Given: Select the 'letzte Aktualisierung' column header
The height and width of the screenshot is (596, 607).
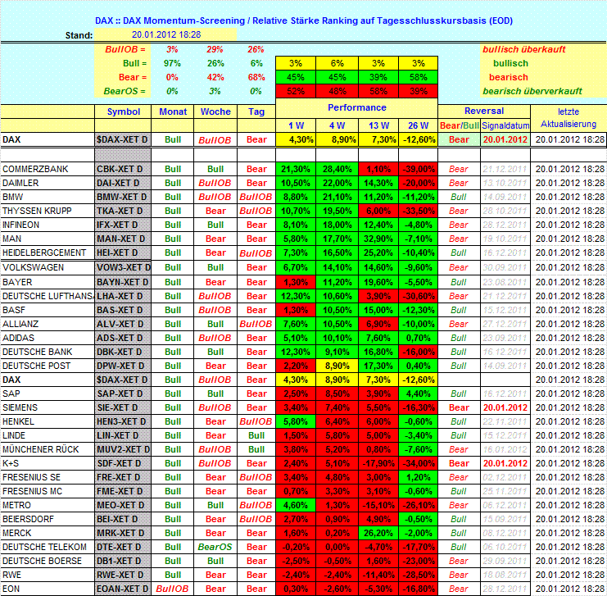Looking at the screenshot, I should [569, 117].
